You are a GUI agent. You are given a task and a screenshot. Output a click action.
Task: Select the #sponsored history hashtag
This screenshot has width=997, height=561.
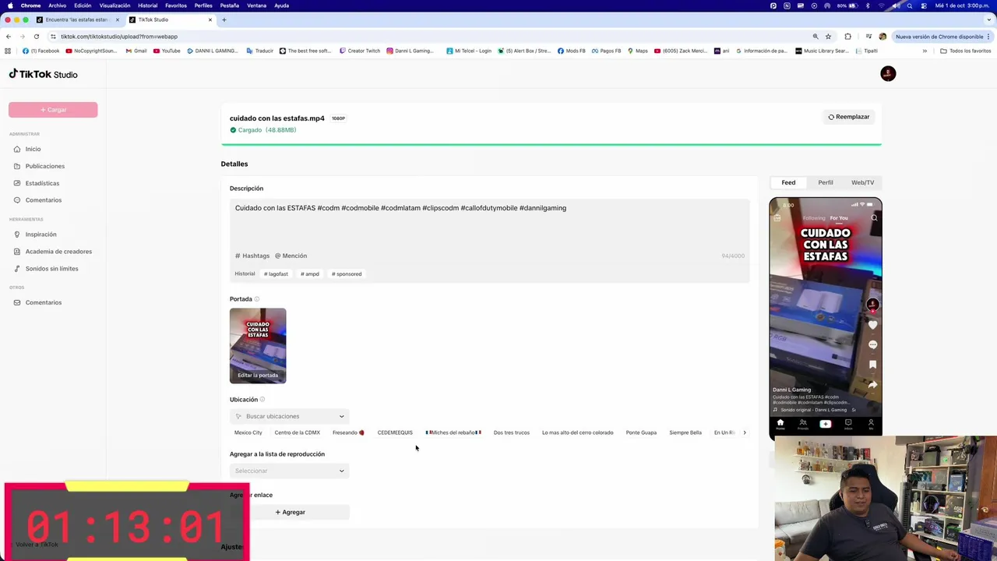(347, 273)
